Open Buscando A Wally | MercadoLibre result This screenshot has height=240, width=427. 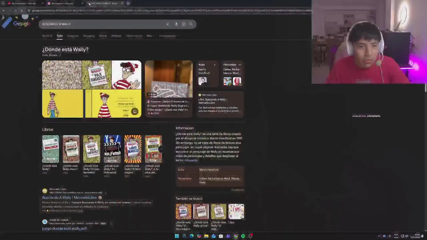pos(69,198)
